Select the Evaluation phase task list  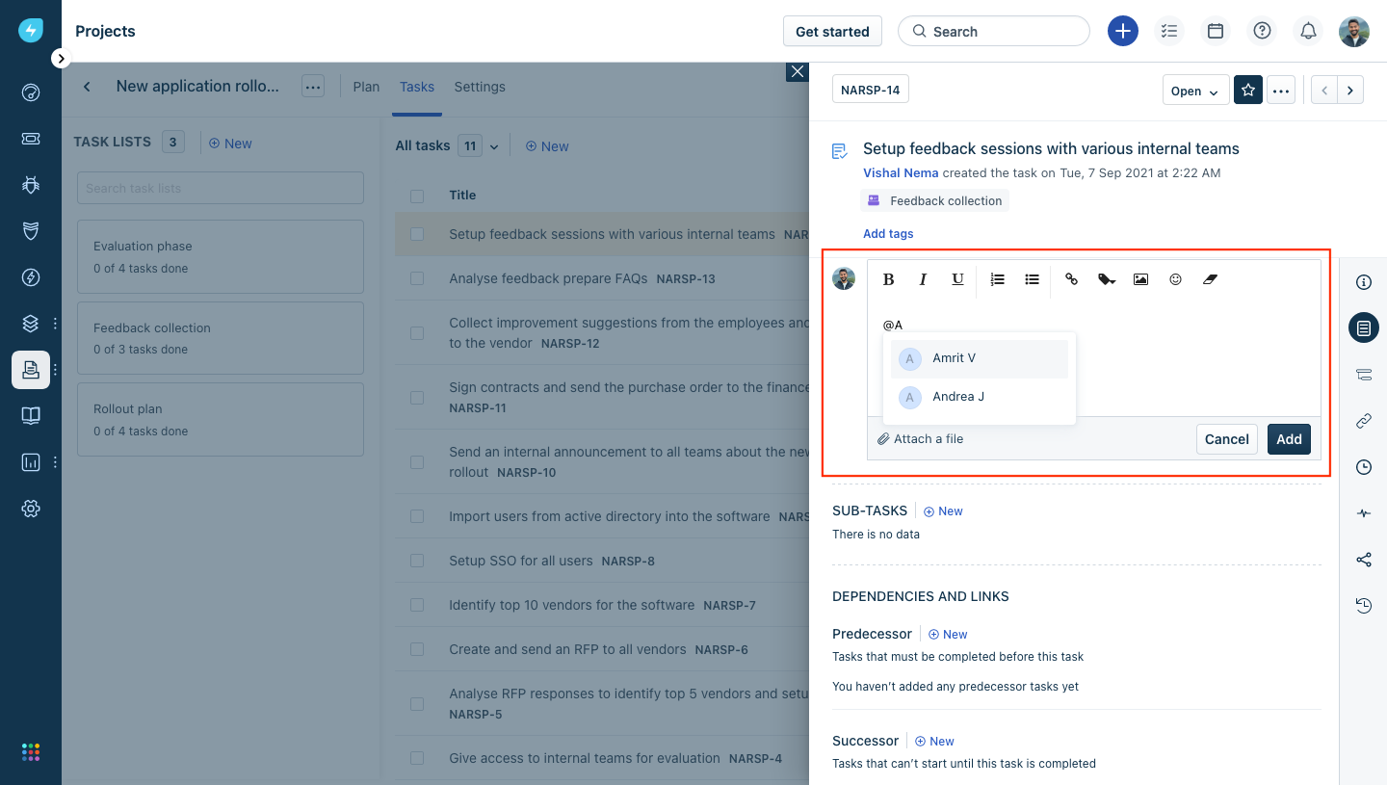point(221,256)
